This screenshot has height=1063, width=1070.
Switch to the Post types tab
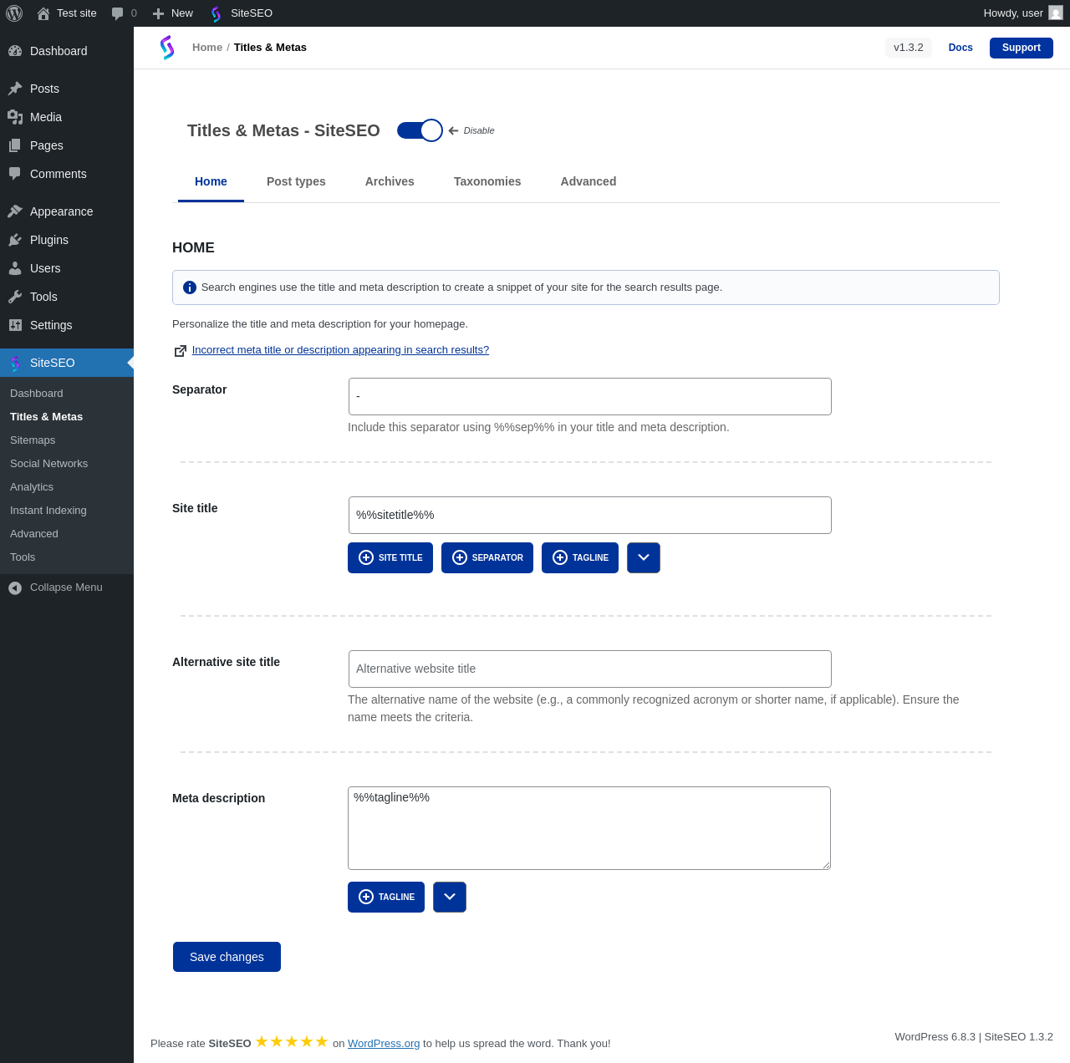pos(296,181)
